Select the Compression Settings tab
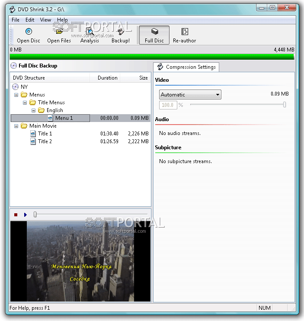The height and width of the screenshot is (321, 304). (186, 67)
